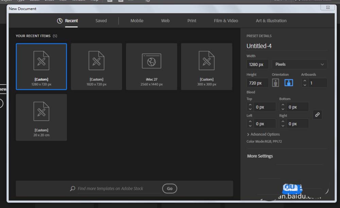This screenshot has width=340, height=208.
Task: Open the Pixels units dropdown
Action: pyautogui.click(x=299, y=64)
